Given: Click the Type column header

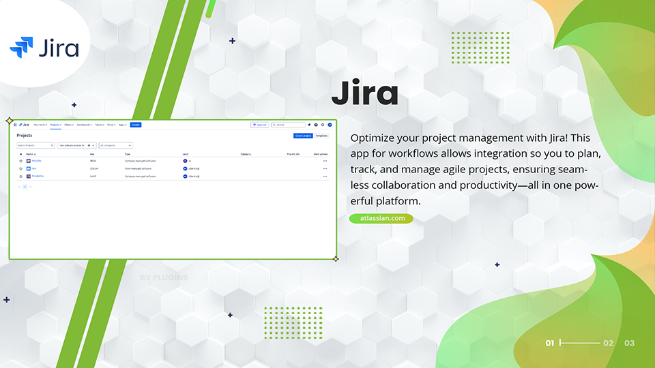Looking at the screenshot, I should (x=128, y=154).
